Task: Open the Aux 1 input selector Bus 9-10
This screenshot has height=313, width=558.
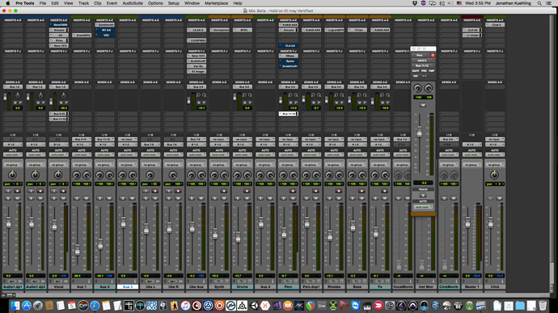Action: 82,140
